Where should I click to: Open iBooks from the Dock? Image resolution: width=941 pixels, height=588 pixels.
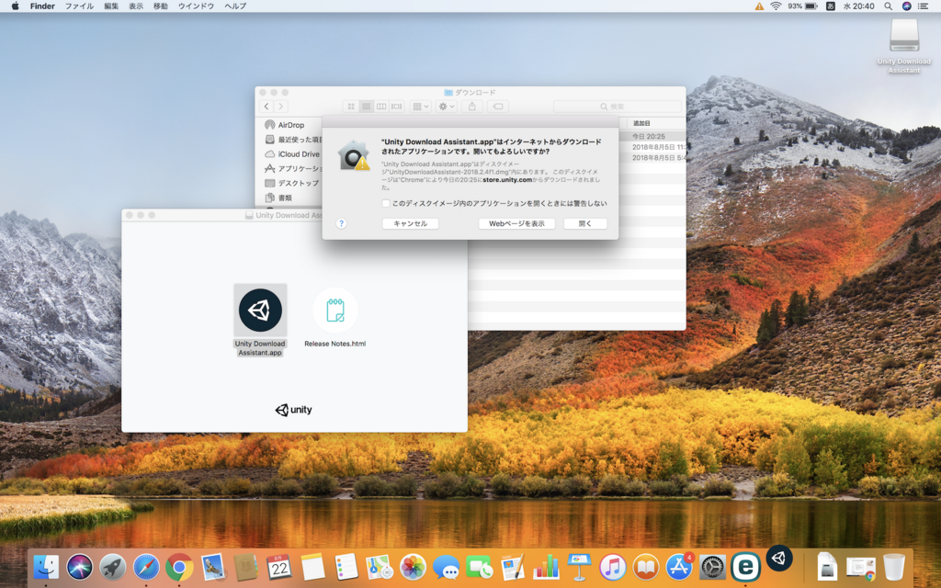[646, 567]
